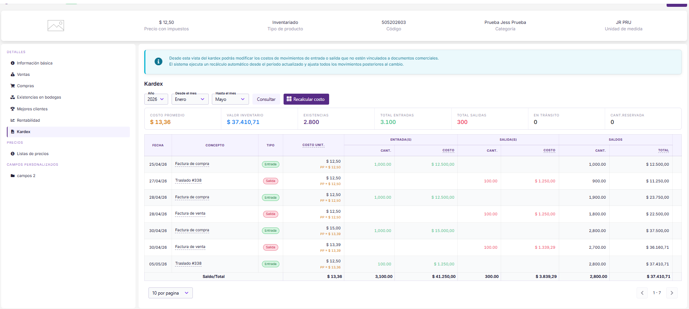This screenshot has height=309, width=689.
Task: Click the product image placeholder icon
Action: 56,25
